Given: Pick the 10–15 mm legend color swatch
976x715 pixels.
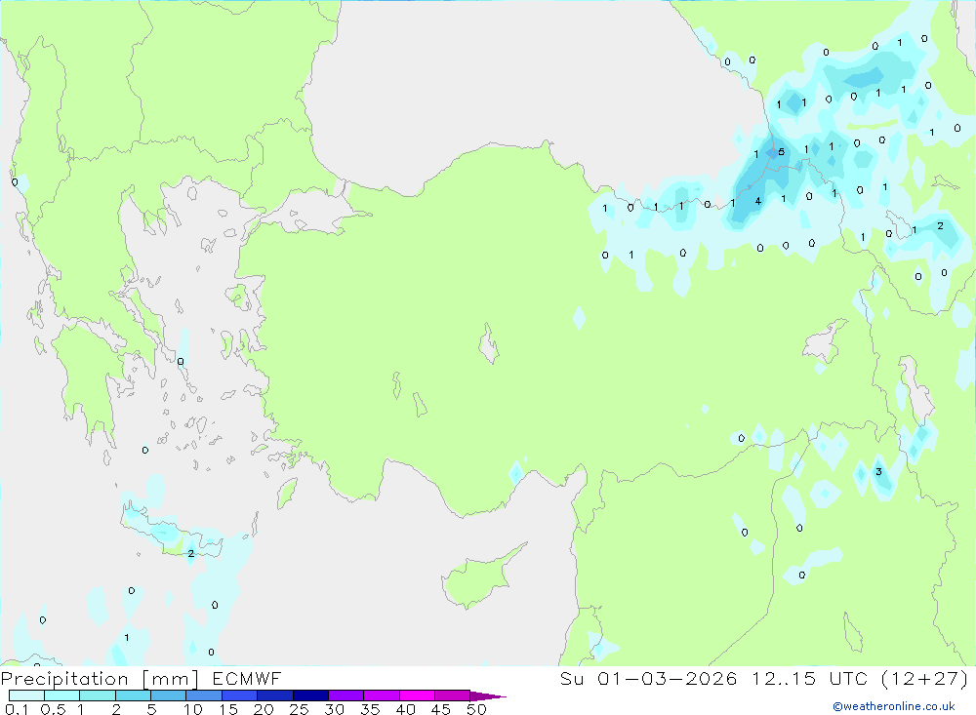Looking at the screenshot, I should tap(204, 695).
